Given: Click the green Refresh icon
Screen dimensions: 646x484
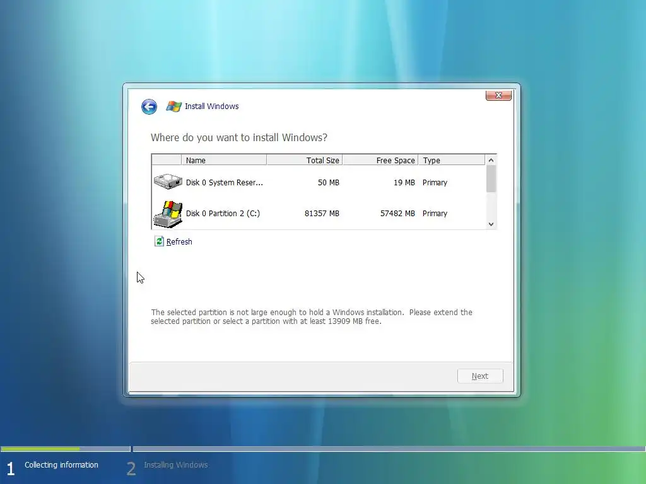Looking at the screenshot, I should [159, 241].
